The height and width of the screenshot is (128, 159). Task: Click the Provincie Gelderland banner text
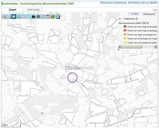coord(129,3)
